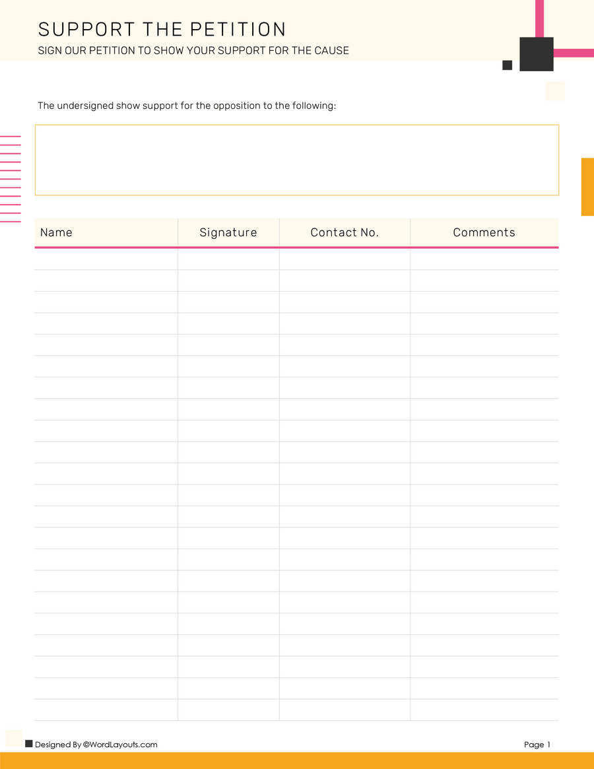594x769 pixels.
Task: Click the orange tab on the right edge
Action: coord(587,185)
